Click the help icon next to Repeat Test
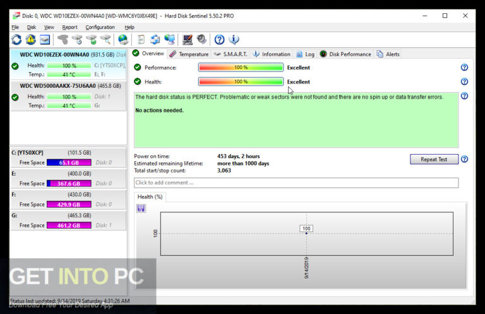 point(464,159)
